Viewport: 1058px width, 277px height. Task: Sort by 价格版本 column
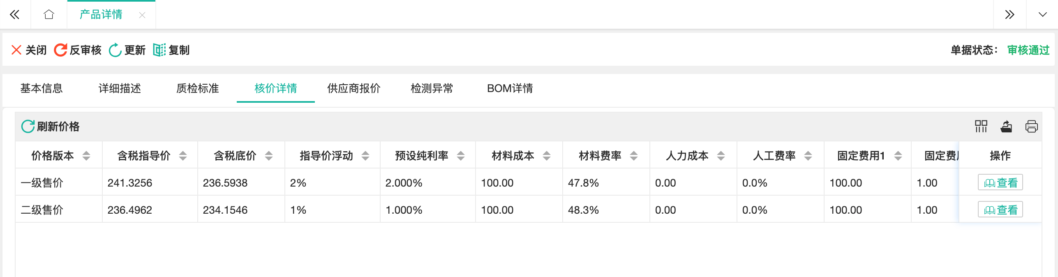(86, 156)
